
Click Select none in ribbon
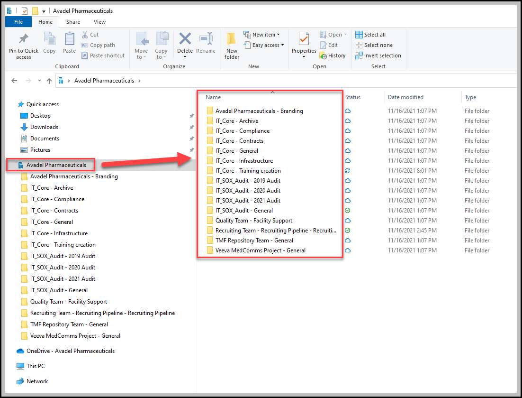pos(374,45)
